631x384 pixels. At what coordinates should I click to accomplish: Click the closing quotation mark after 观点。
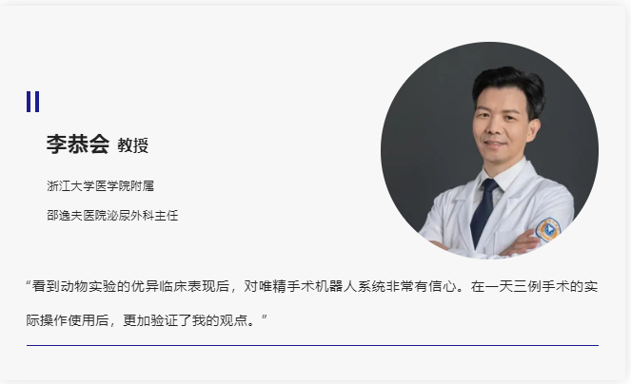pyautogui.click(x=264, y=317)
